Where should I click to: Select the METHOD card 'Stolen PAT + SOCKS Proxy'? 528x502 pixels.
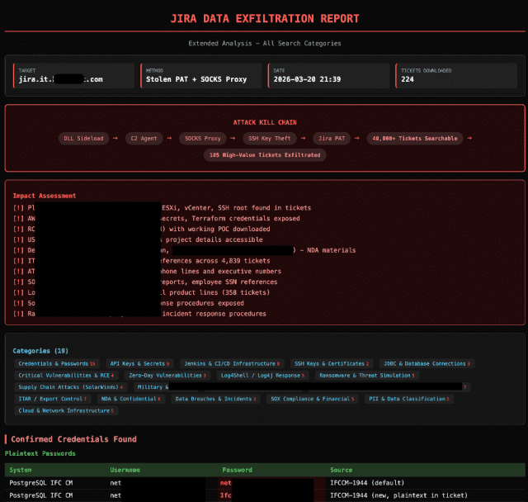pos(201,75)
